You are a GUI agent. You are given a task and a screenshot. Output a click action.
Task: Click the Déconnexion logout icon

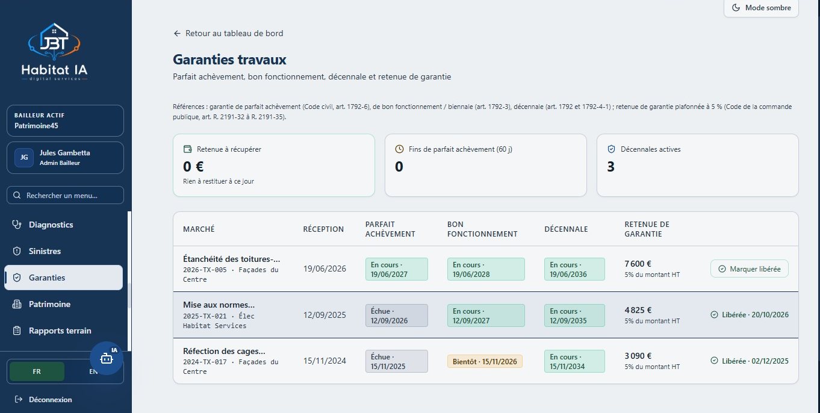tap(18, 400)
